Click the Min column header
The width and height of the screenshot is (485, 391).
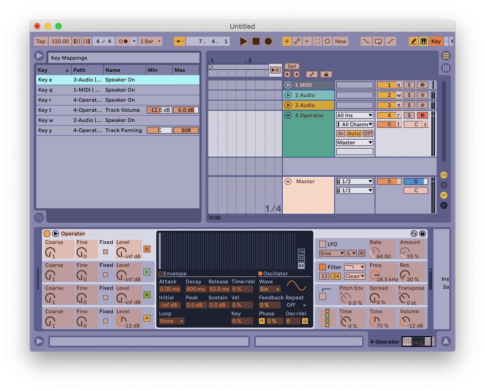[x=159, y=70]
